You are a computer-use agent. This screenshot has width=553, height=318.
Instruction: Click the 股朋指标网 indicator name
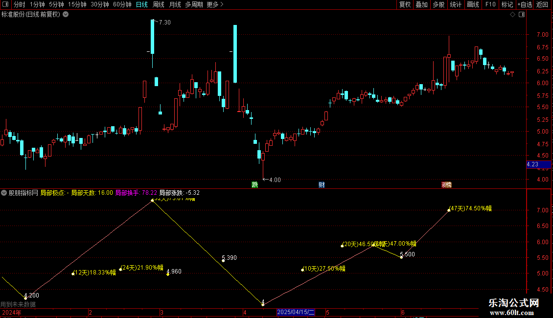tap(23, 193)
